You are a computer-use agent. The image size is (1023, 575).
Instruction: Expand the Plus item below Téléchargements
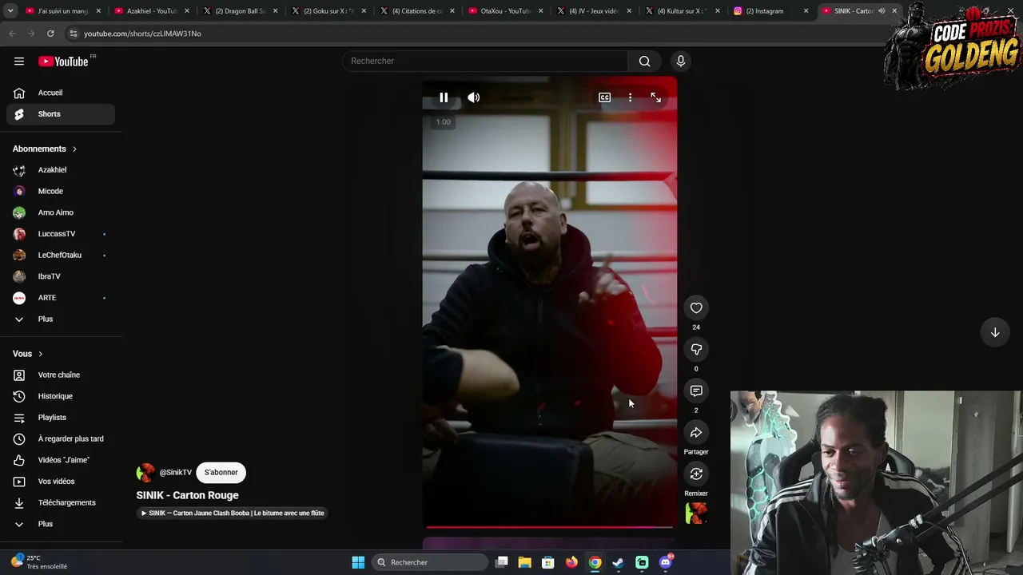click(61, 524)
